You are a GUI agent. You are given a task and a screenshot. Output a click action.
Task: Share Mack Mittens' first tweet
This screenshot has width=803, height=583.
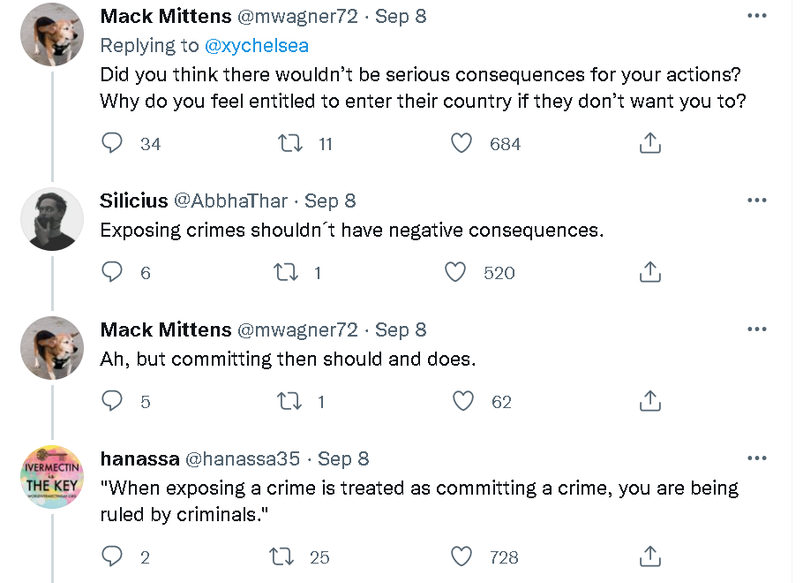pyautogui.click(x=649, y=143)
